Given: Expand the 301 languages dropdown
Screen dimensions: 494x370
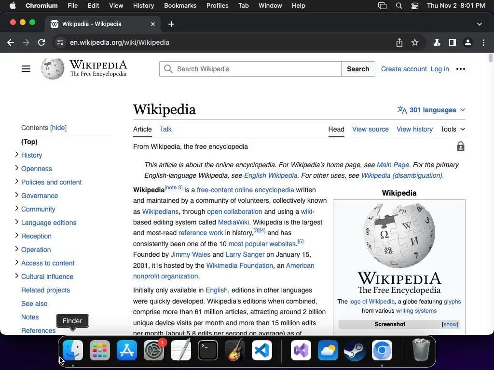Looking at the screenshot, I should [x=431, y=110].
